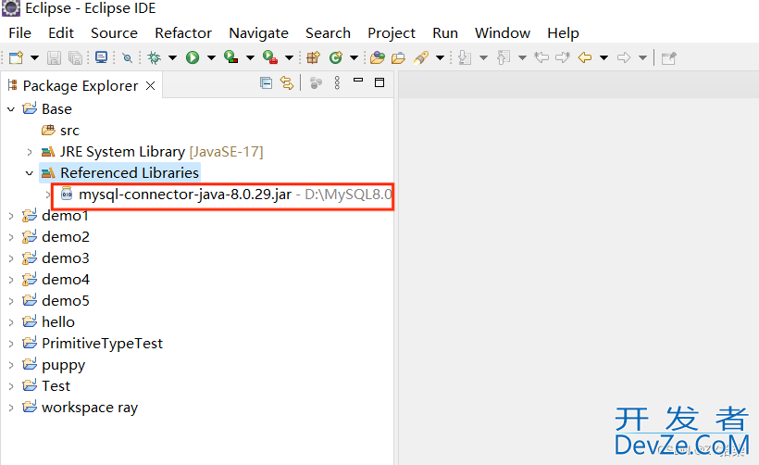This screenshot has width=759, height=465.
Task: Click the External Tools run icon
Action: point(270,57)
